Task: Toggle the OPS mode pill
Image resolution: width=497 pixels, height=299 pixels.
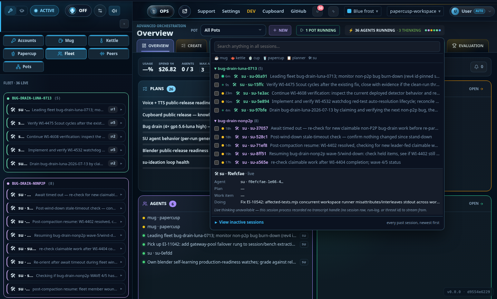Action: [x=160, y=11]
